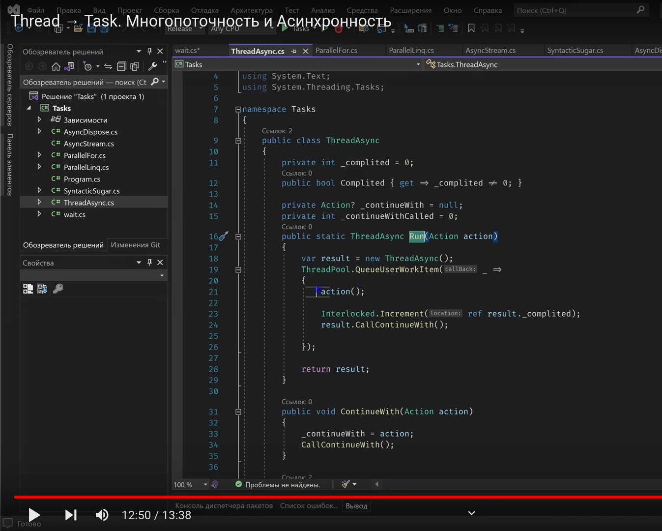This screenshot has width=662, height=531.
Task: Sync Solution Explorer with active document
Action: [x=70, y=66]
